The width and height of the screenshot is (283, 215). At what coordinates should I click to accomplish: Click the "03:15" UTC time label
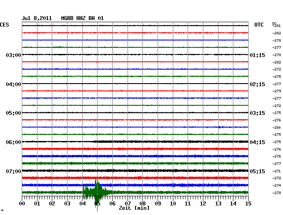[x=257, y=113]
